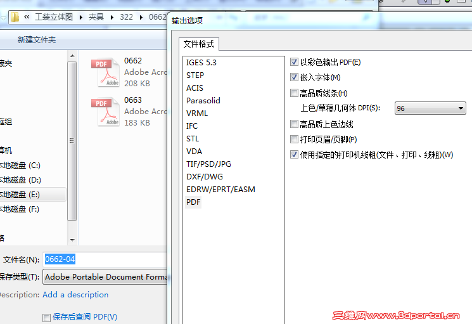The width and height of the screenshot is (472, 324).
Task: Select DXF/DWG format
Action: [205, 176]
